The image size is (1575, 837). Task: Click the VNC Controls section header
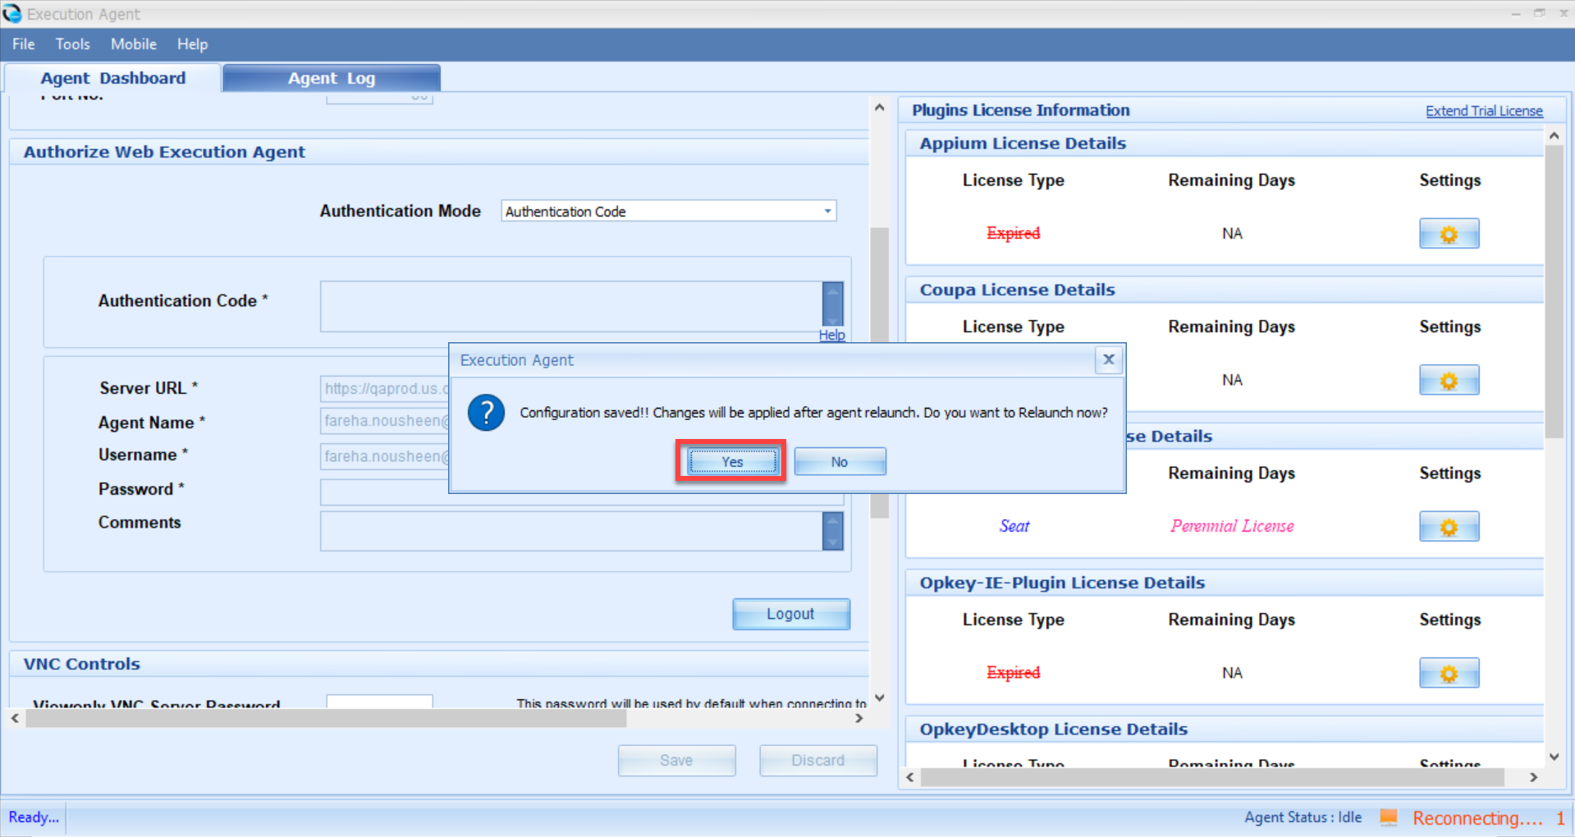pyautogui.click(x=82, y=664)
